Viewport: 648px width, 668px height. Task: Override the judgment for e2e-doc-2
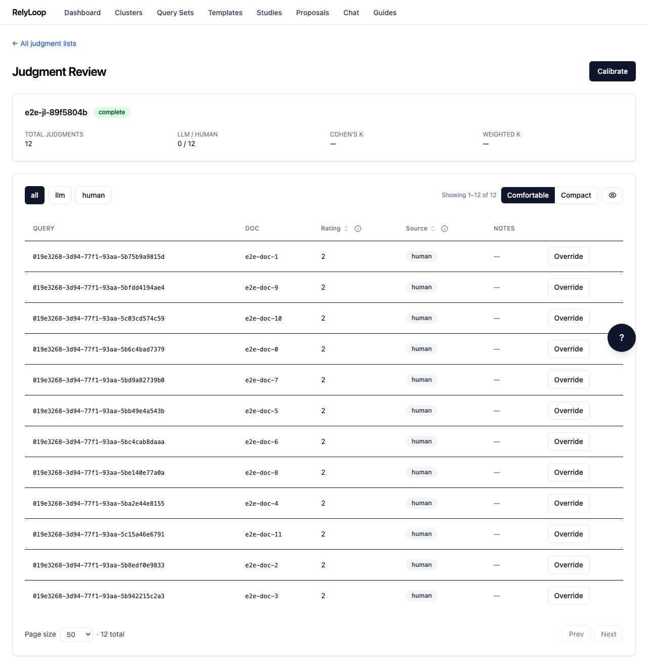(569, 565)
